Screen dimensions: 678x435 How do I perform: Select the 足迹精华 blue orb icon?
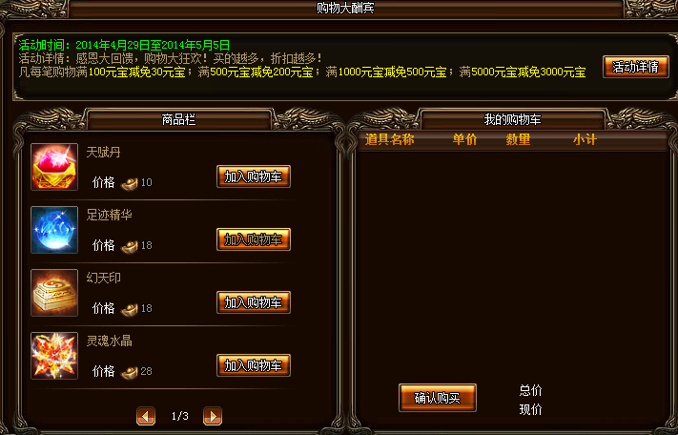click(54, 230)
